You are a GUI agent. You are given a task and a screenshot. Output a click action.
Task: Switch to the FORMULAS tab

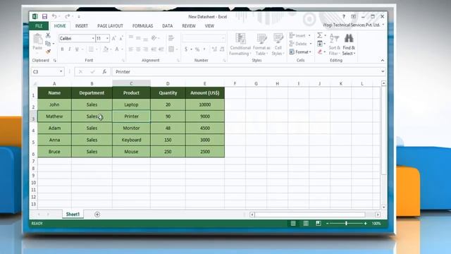click(142, 26)
